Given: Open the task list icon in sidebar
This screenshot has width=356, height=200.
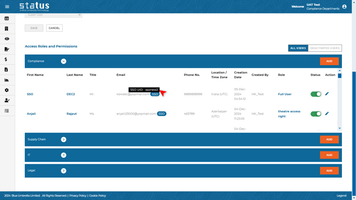Looking at the screenshot, I should [7, 111].
